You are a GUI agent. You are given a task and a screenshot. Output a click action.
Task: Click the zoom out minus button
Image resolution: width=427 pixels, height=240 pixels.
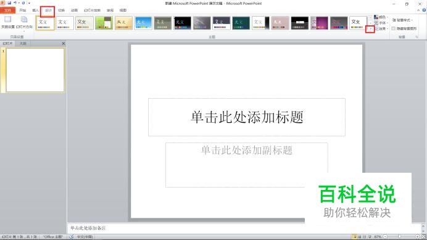[x=385, y=237]
